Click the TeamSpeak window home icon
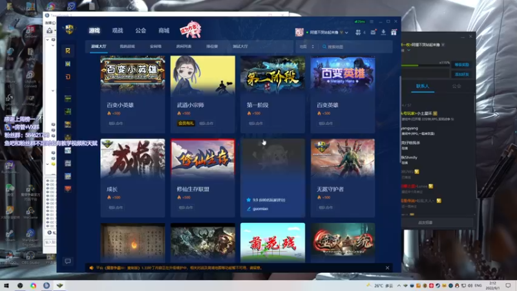The width and height of the screenshot is (517, 291). (50, 30)
